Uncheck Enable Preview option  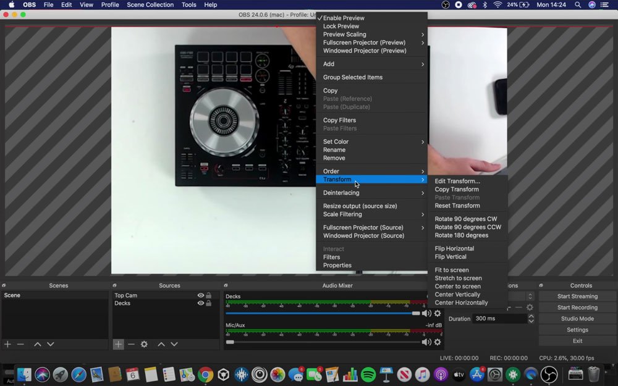(x=344, y=19)
